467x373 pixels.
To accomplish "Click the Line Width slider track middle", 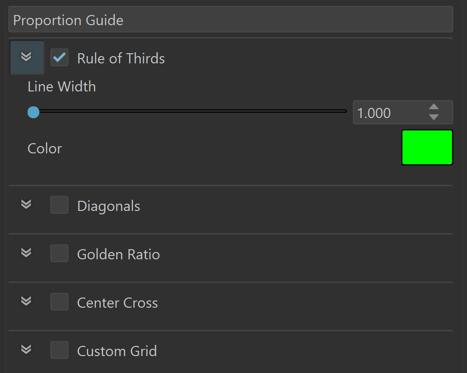I will [191, 111].
